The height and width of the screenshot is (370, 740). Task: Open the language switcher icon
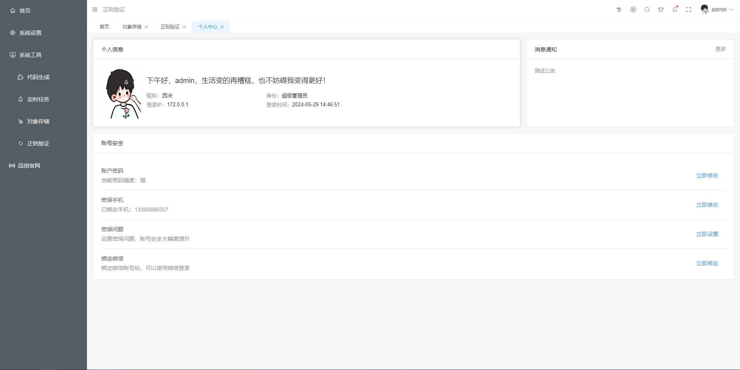pos(633,10)
